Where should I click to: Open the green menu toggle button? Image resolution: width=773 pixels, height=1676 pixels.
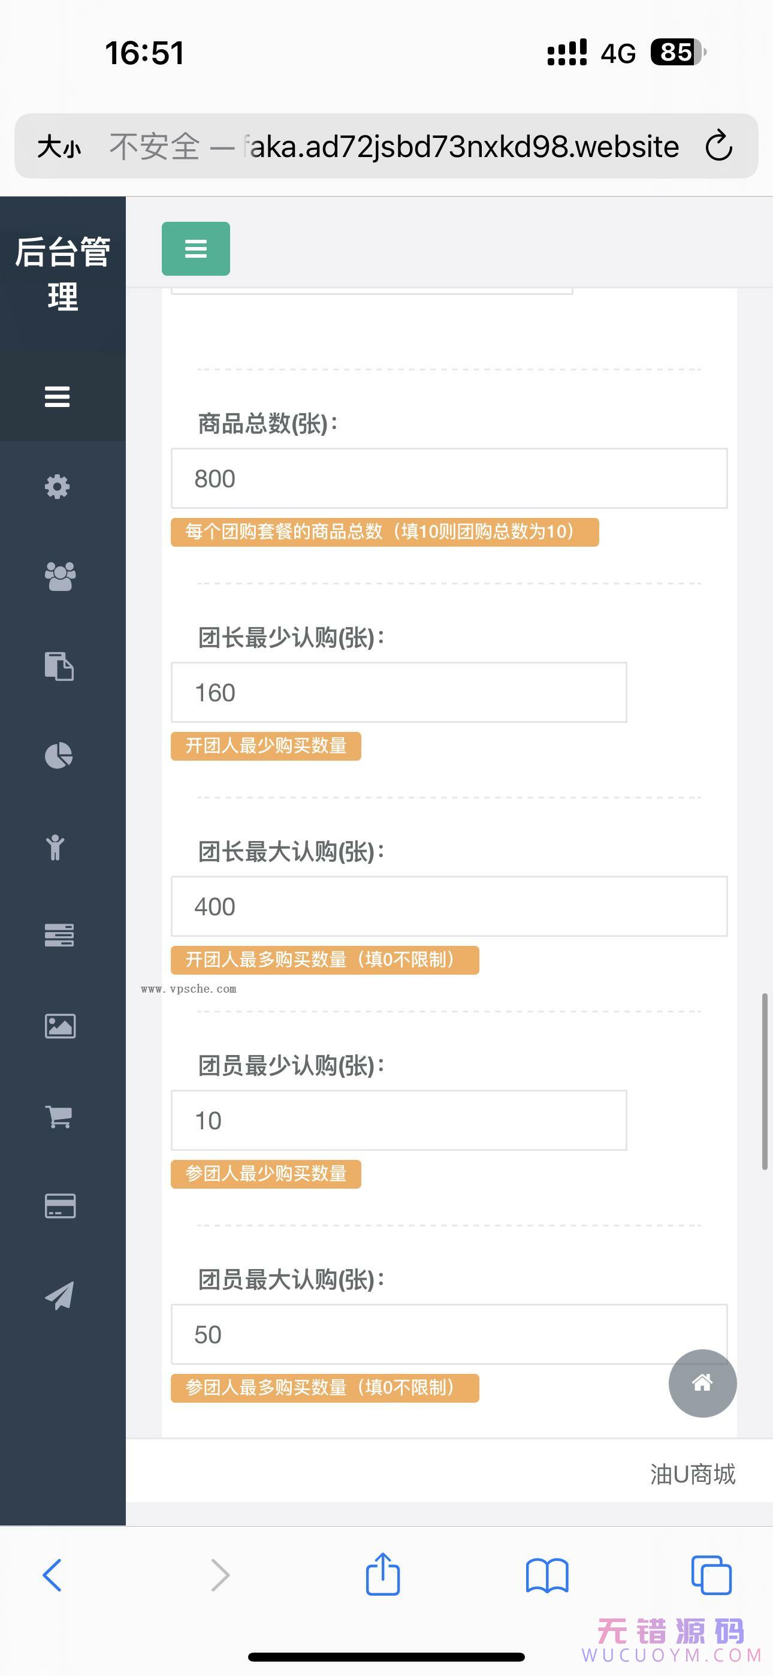[195, 249]
